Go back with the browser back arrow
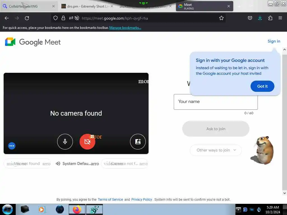Screen dimensions: 287x215 pyautogui.click(x=7, y=18)
